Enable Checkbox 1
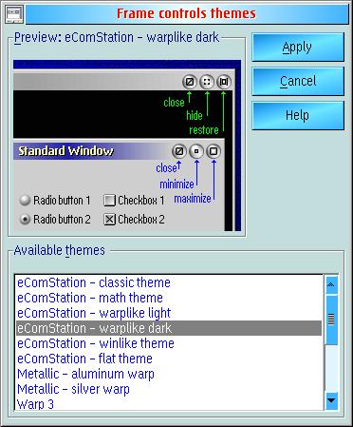 [135, 201]
